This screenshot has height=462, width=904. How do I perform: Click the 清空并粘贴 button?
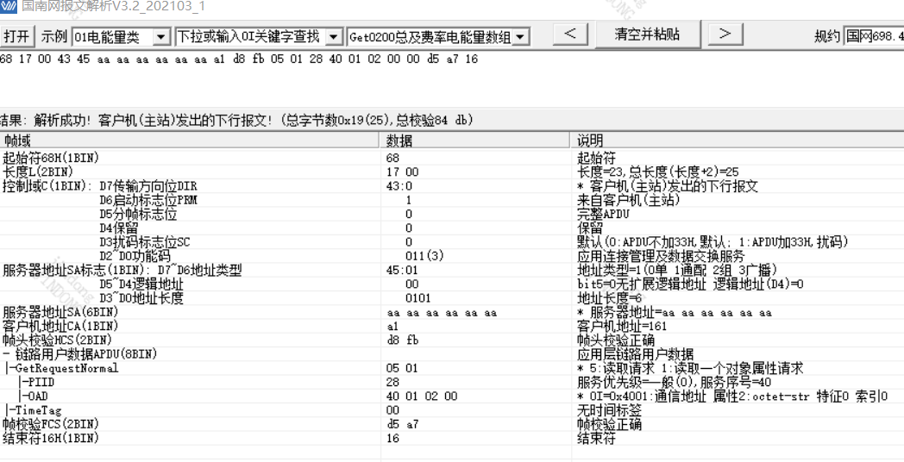pyautogui.click(x=648, y=34)
